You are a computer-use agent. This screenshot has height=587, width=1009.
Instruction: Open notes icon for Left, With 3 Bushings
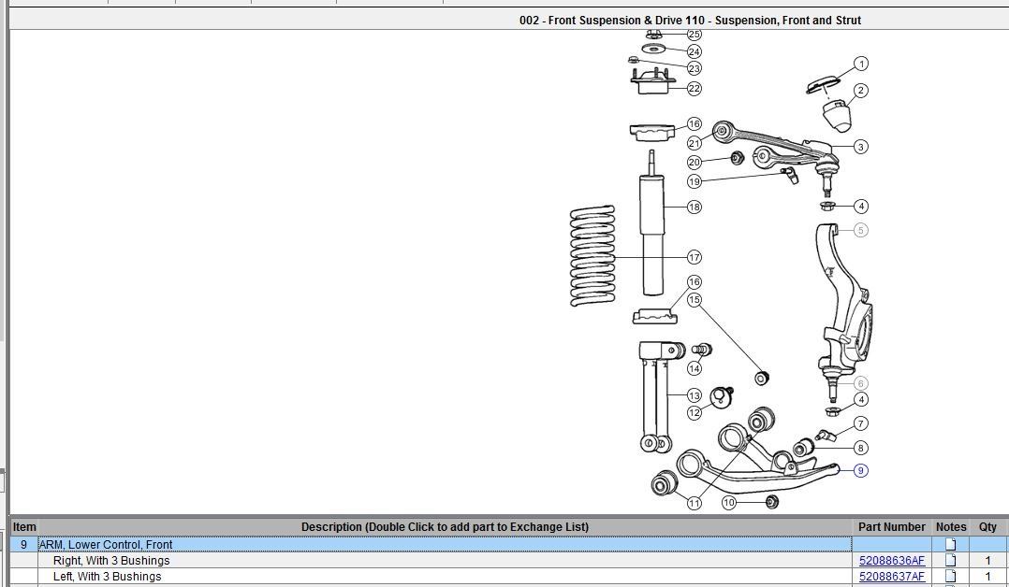(950, 577)
